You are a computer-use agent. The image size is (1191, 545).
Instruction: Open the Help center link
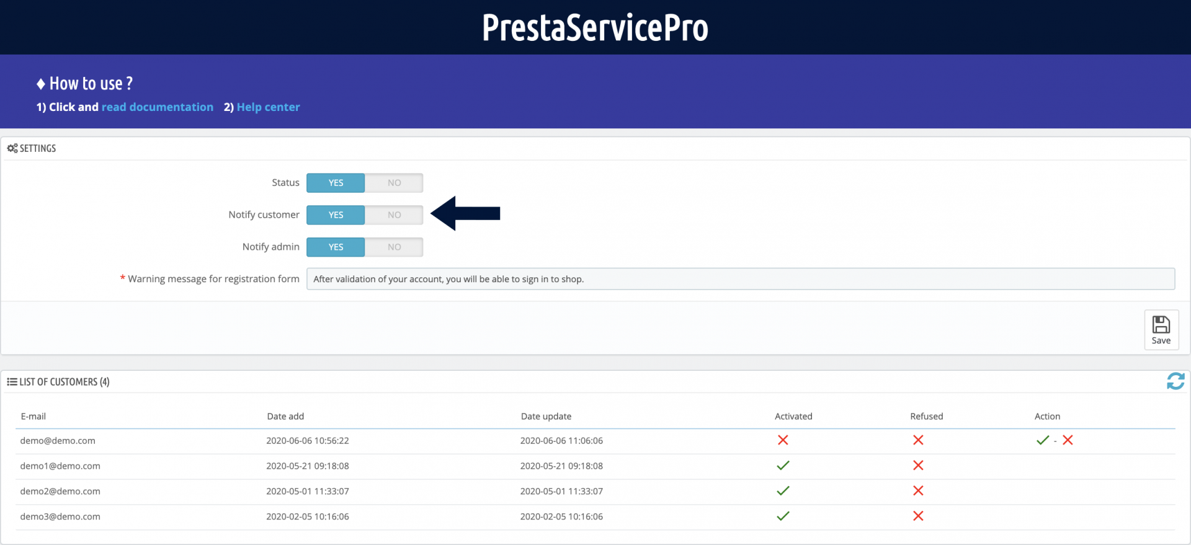(268, 107)
